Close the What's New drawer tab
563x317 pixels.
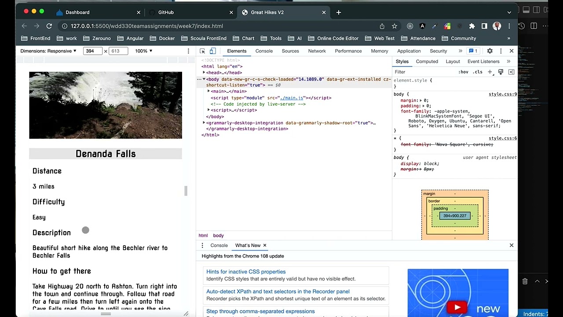(x=265, y=245)
